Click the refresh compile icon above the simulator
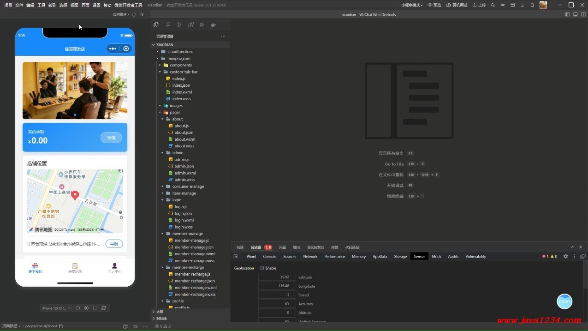This screenshot has width=588, height=331. [134, 14]
